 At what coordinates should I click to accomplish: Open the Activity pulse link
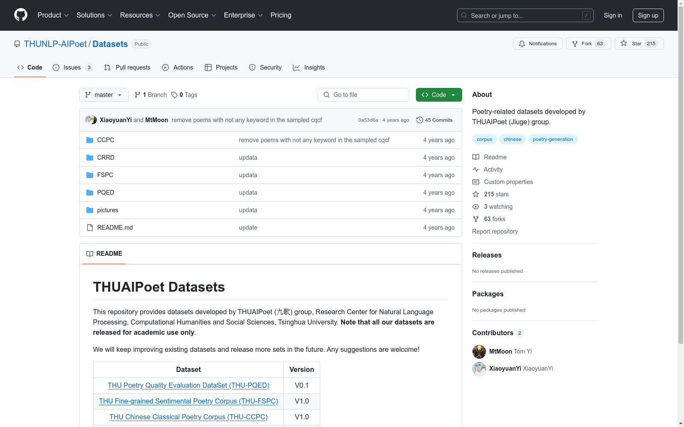point(487,170)
